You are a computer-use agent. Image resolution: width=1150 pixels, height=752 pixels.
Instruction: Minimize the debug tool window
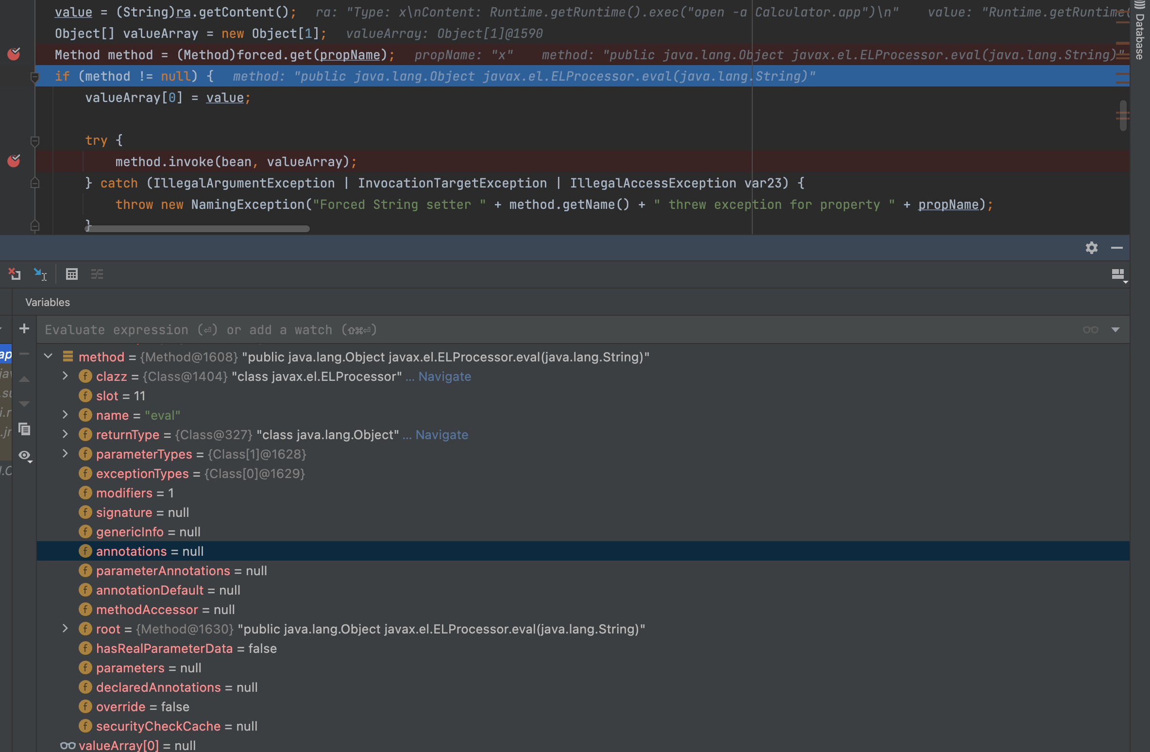(1117, 248)
